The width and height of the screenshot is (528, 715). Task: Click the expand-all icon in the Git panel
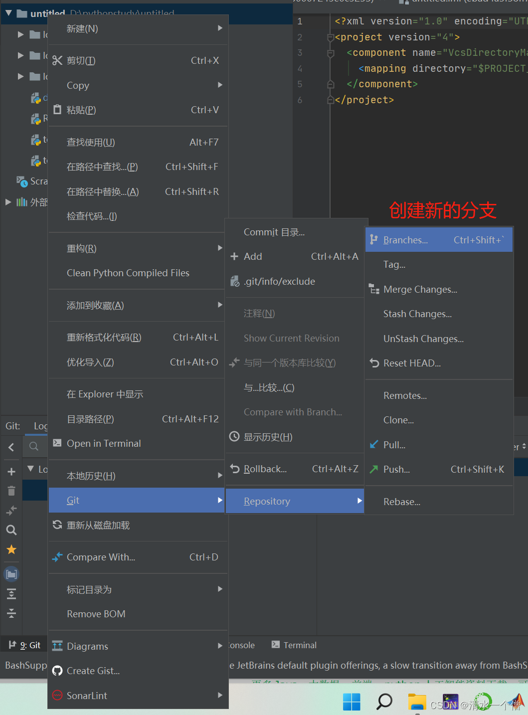pyautogui.click(x=11, y=593)
